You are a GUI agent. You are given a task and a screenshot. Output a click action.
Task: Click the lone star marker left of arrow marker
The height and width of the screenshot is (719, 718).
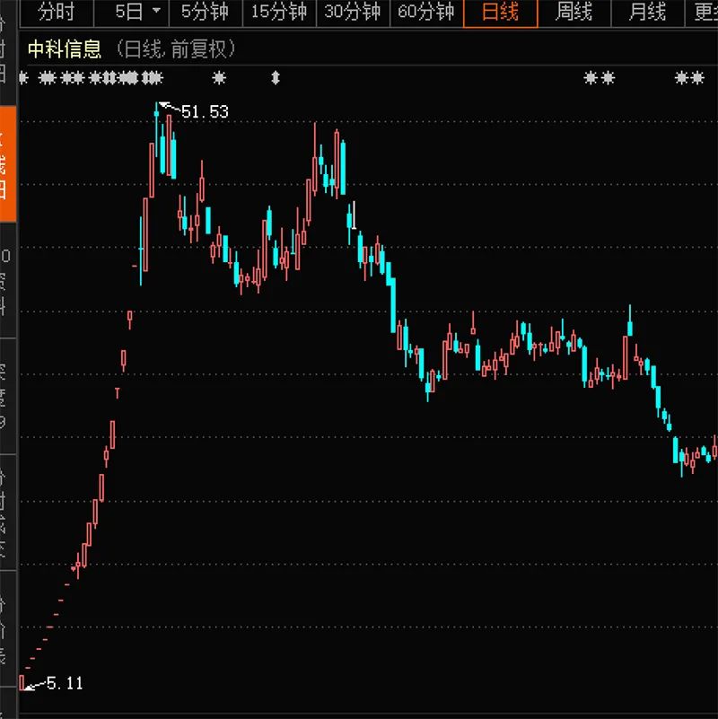219,78
